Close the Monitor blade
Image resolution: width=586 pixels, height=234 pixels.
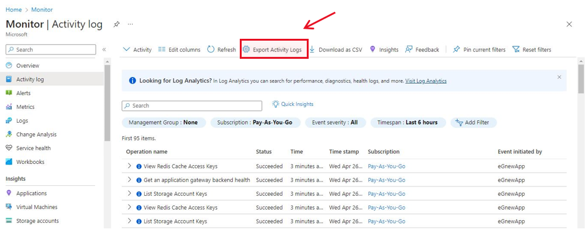click(569, 24)
